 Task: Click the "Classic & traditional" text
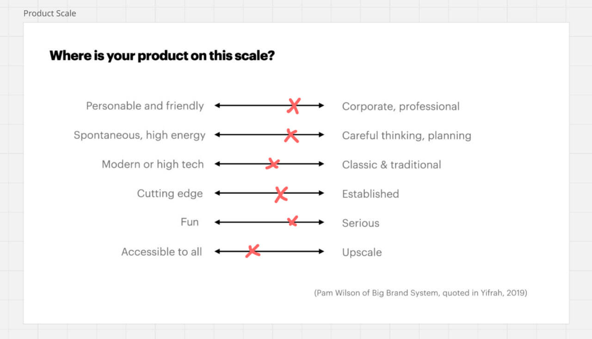tap(391, 165)
